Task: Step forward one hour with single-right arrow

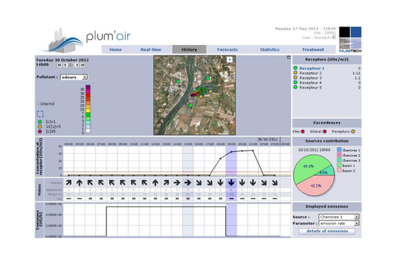Action: tap(77, 65)
